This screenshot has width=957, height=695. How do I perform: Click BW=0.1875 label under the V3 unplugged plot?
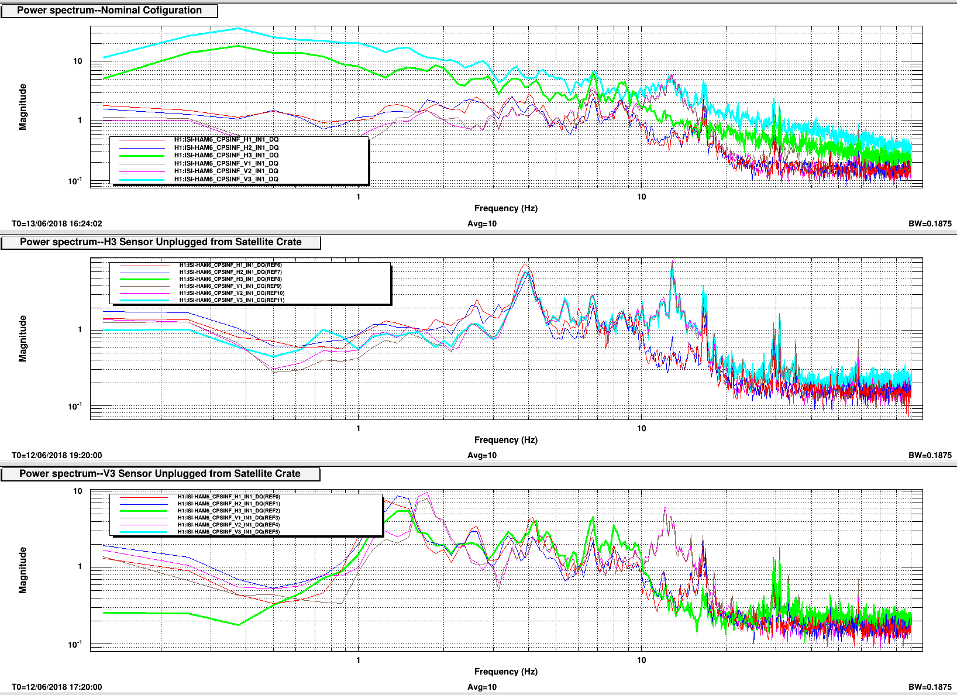pos(930,687)
